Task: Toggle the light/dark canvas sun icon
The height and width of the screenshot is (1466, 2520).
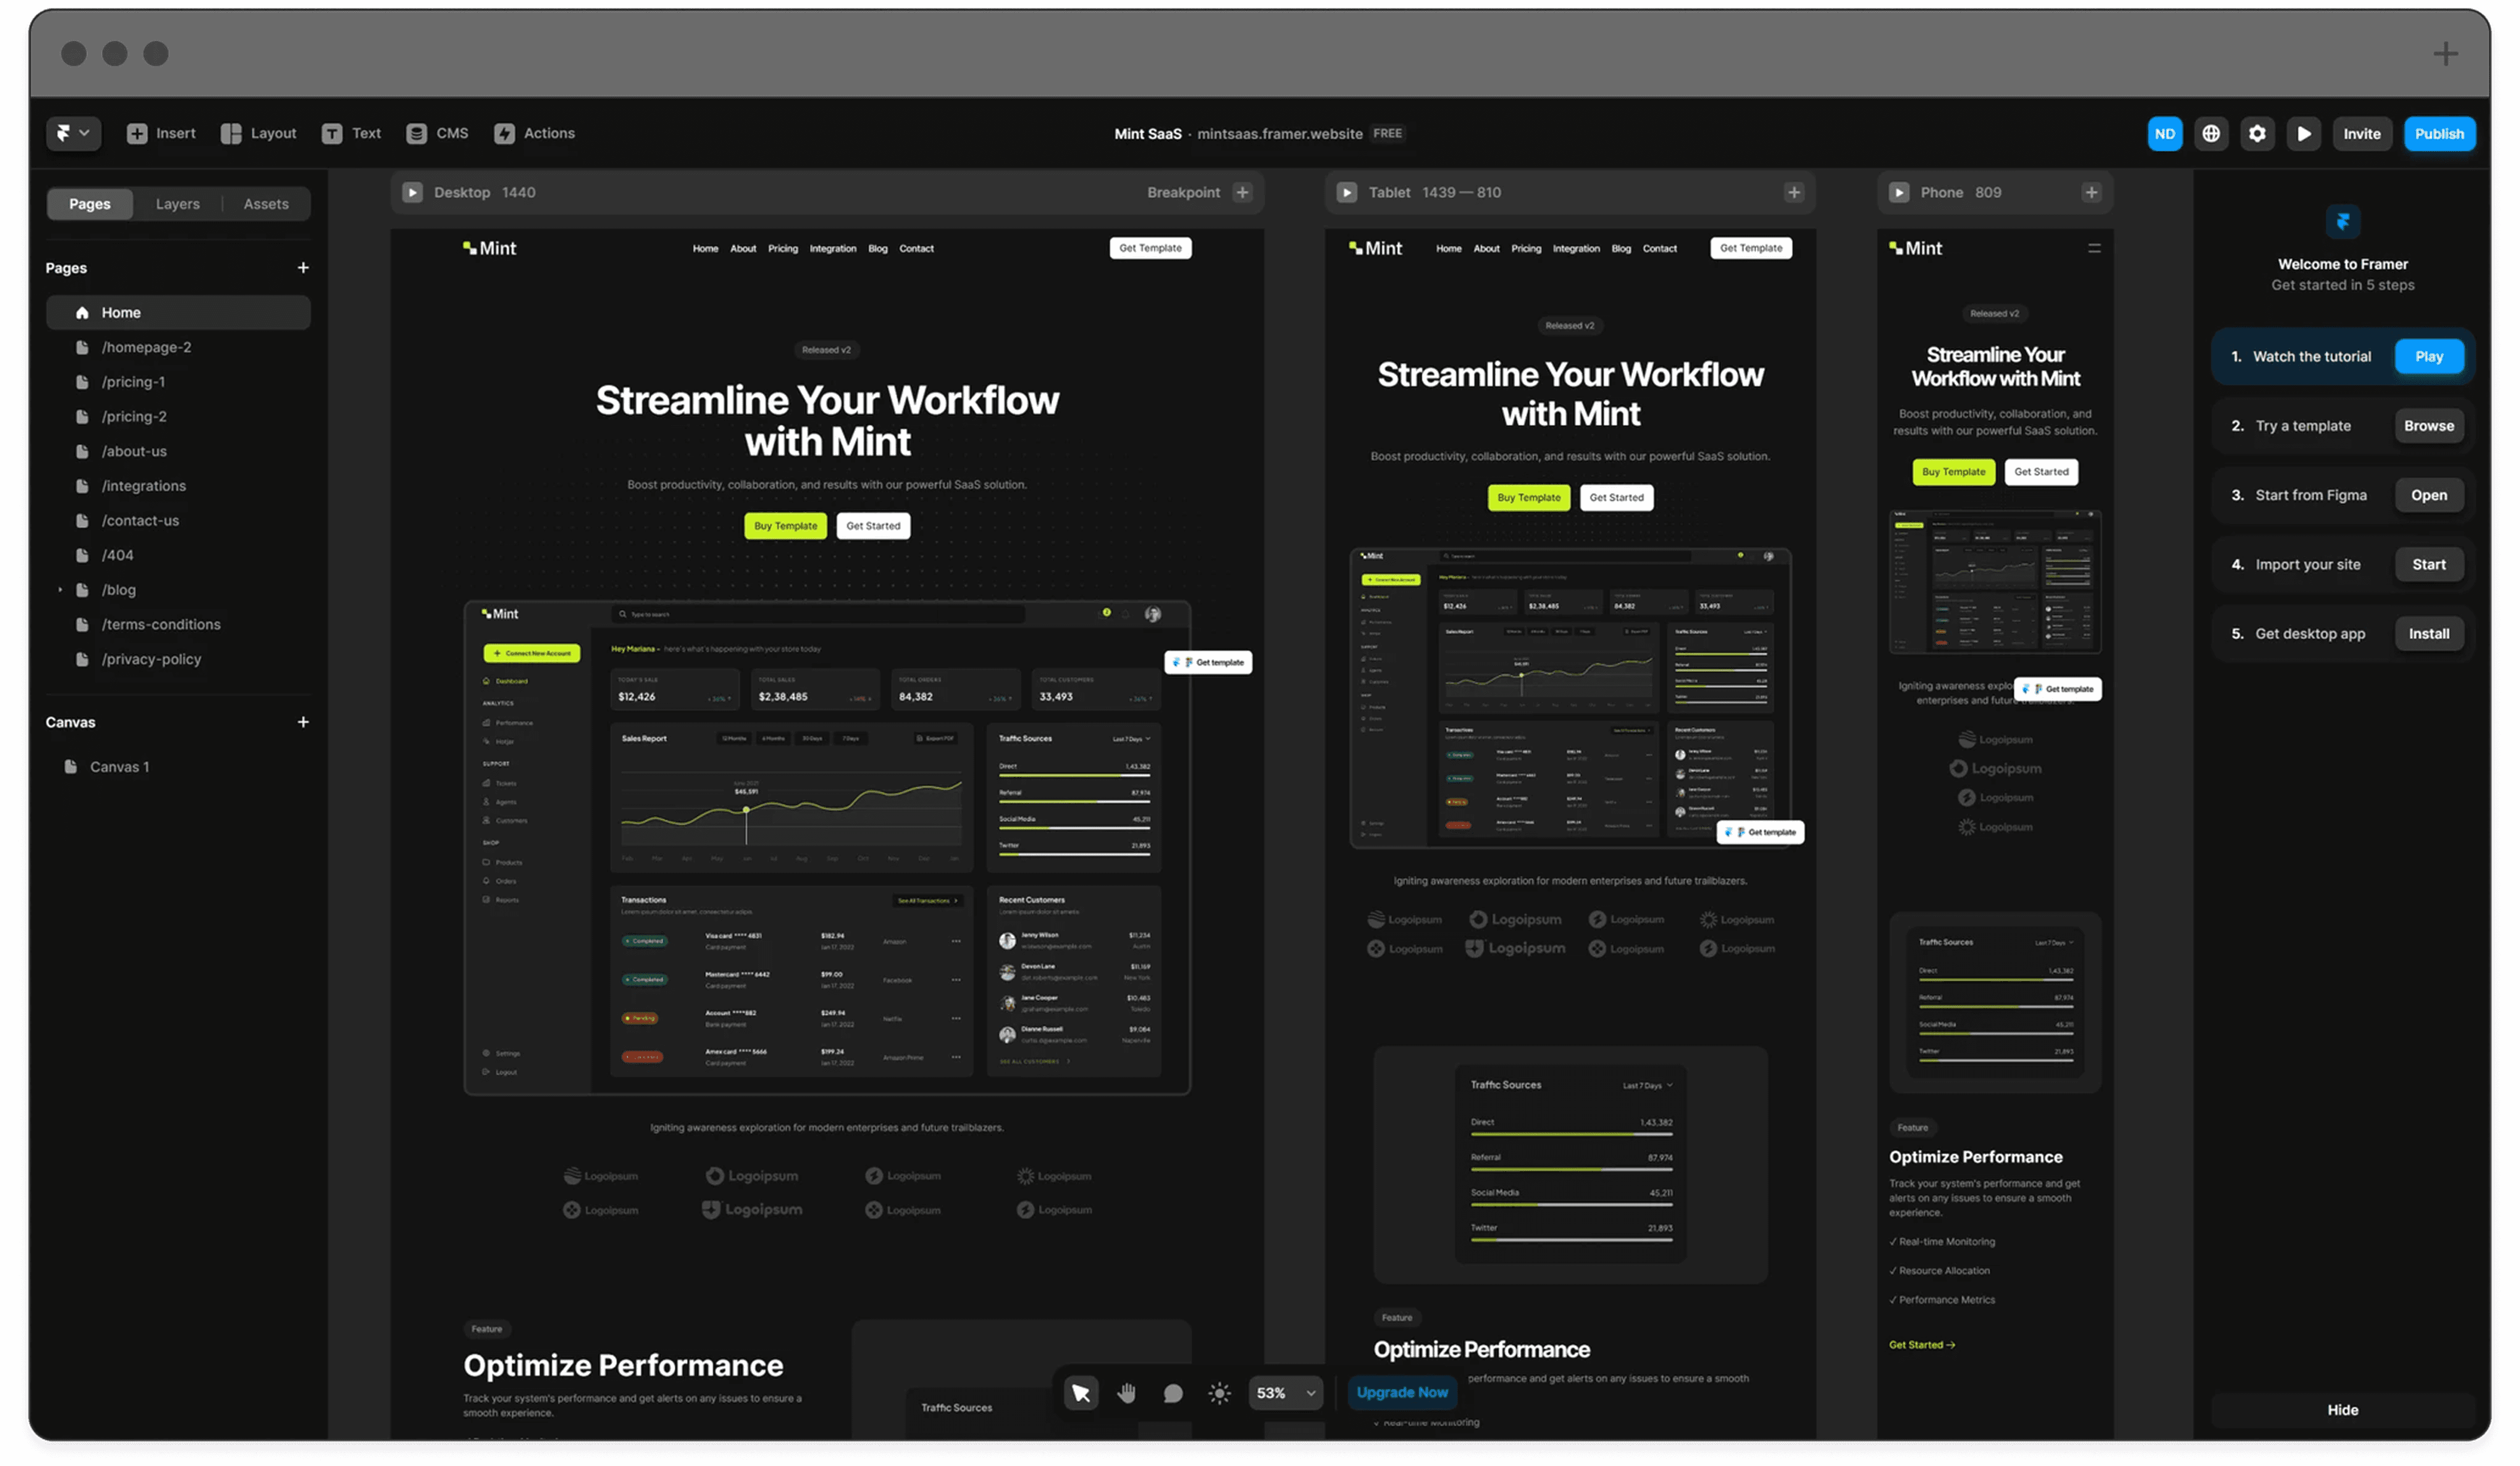Action: (x=1219, y=1392)
